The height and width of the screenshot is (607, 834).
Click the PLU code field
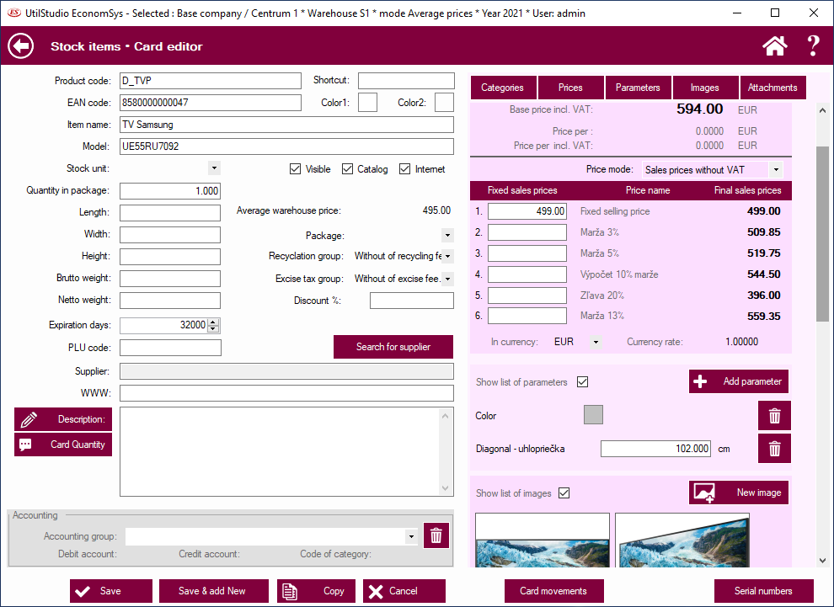click(170, 348)
